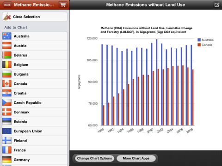
Task: Click the chart title text
Action: pos(147,30)
